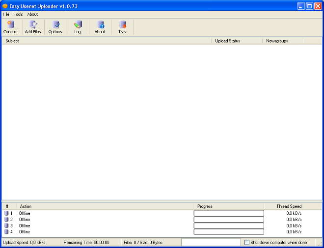Sort by the Subject column header
Viewport: 324px width, 248px height.
click(107, 41)
